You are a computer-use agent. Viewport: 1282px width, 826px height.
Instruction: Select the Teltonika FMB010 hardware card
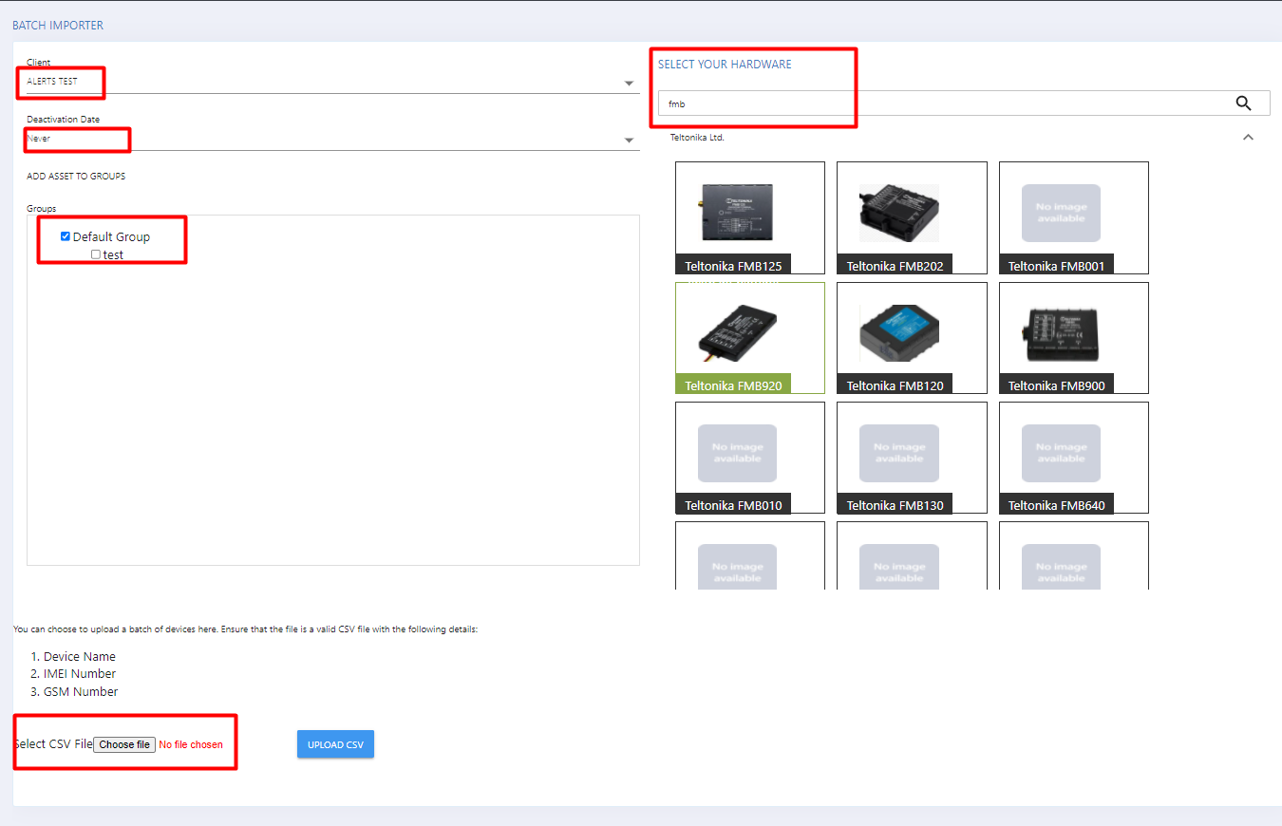[750, 458]
